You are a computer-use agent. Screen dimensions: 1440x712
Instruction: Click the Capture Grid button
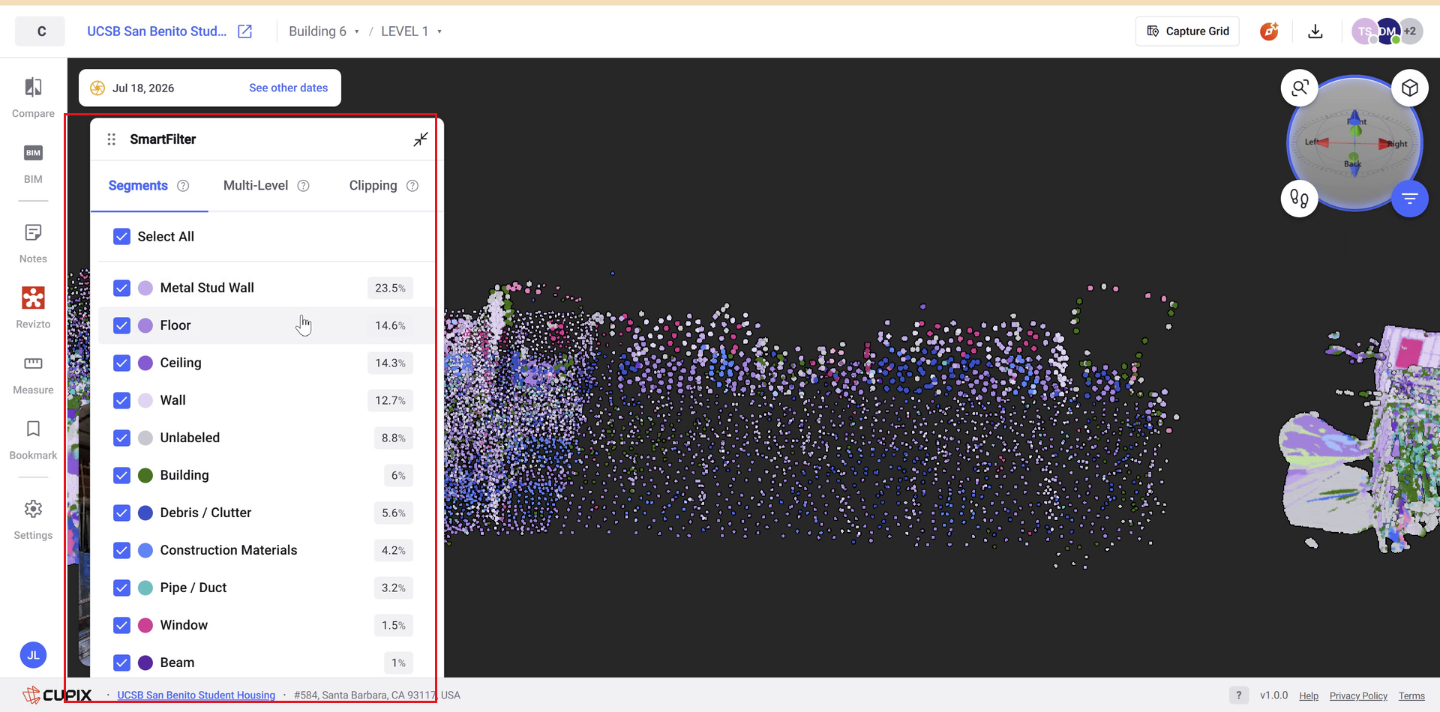tap(1187, 31)
